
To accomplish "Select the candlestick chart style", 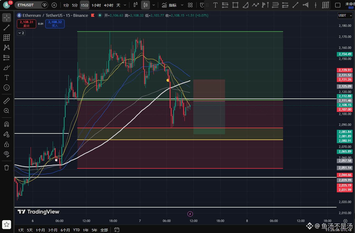I will 145,5.
